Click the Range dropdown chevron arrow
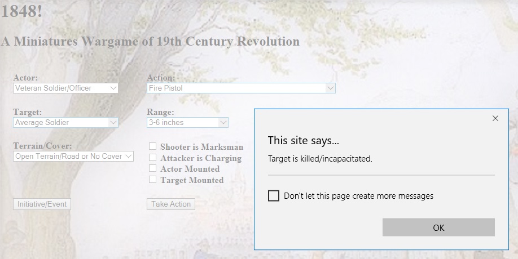This screenshot has width=518, height=259. click(x=223, y=122)
